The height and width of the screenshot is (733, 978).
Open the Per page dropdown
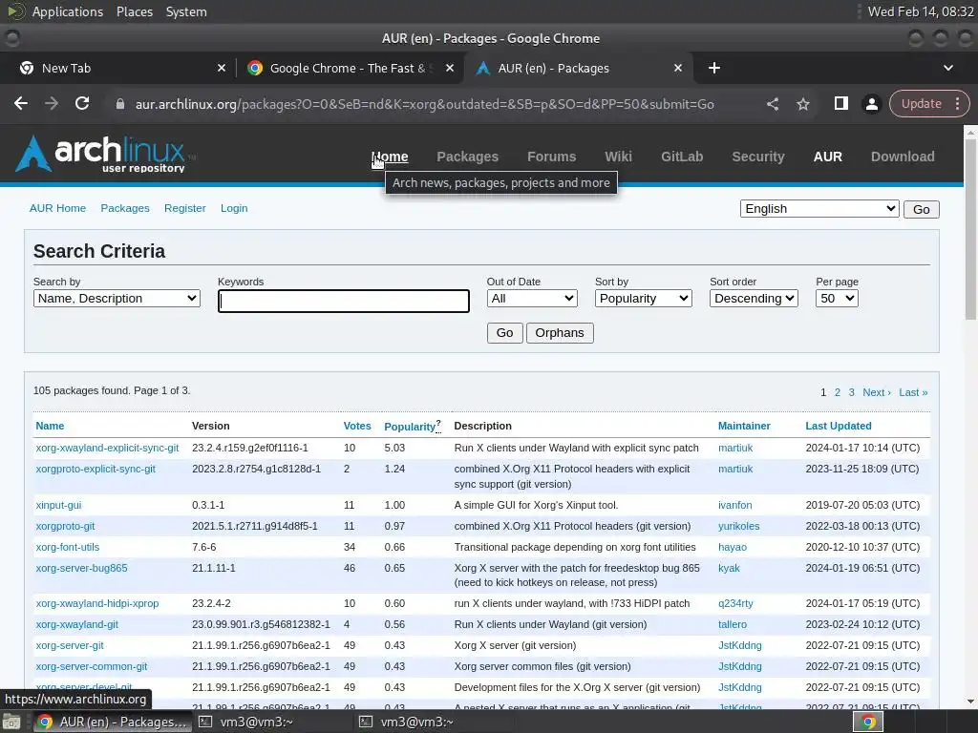(x=837, y=299)
